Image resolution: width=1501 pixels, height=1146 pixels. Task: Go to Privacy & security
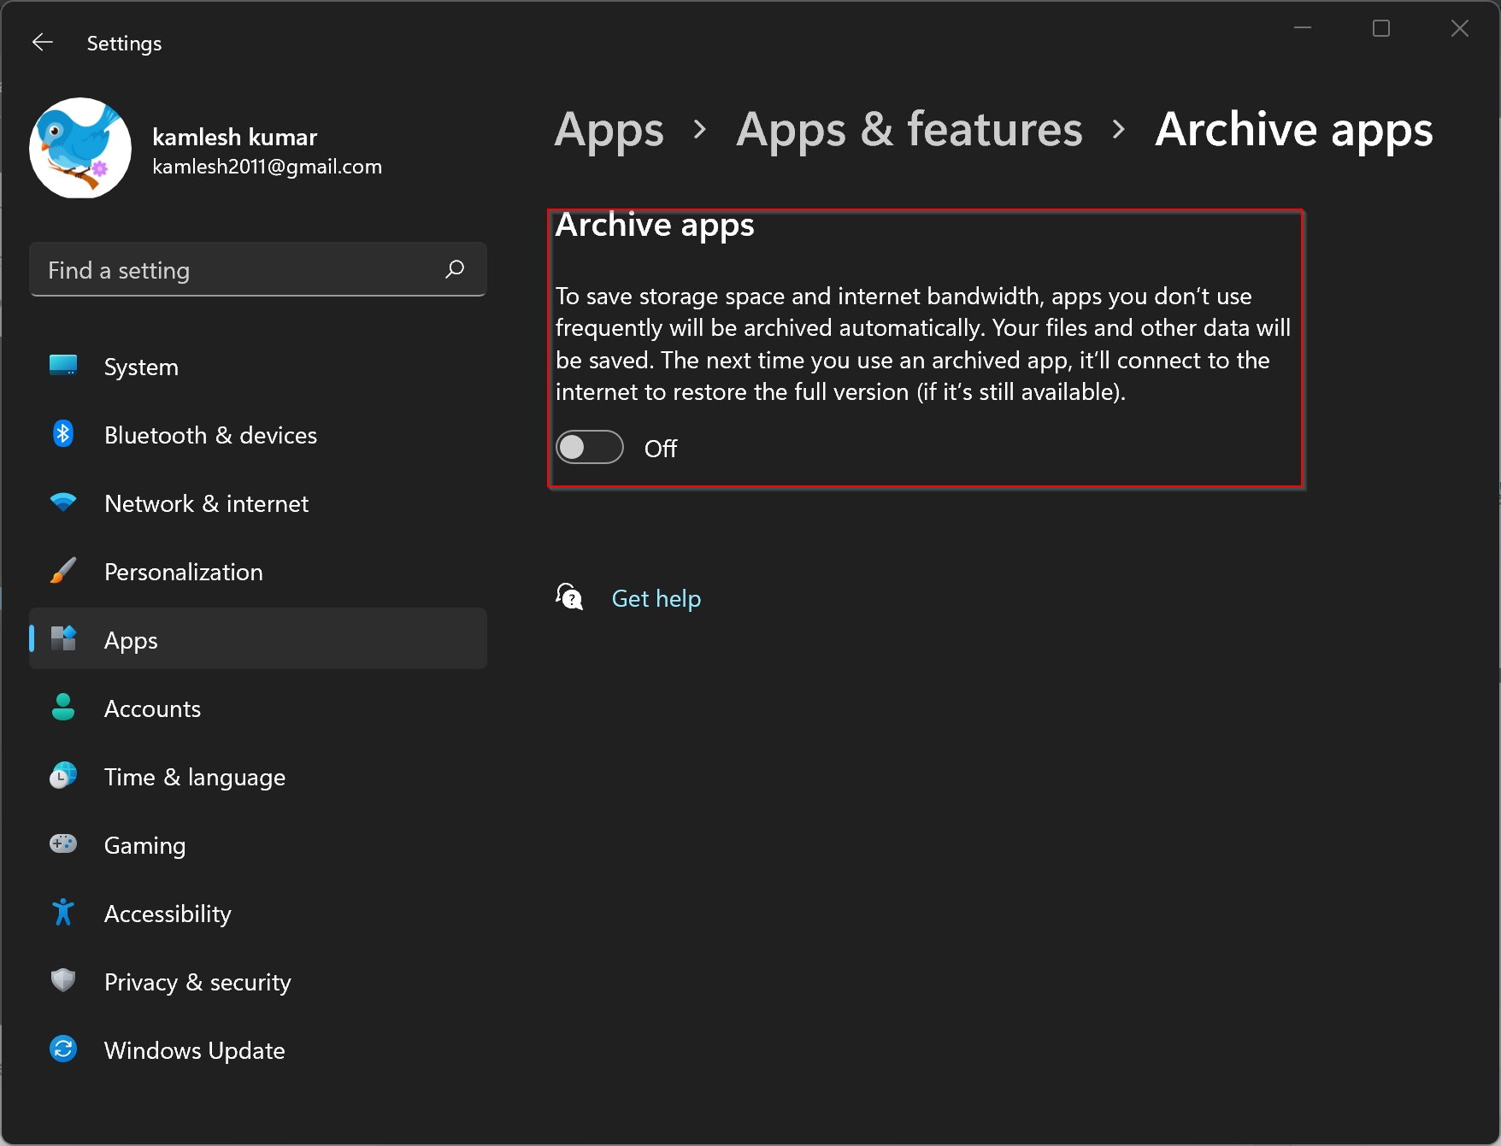(x=258, y=982)
